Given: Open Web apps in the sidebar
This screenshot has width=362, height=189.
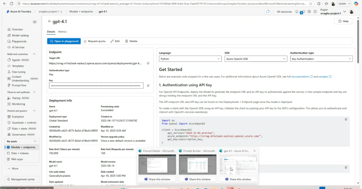Looking at the screenshot, I should point(17,159).
